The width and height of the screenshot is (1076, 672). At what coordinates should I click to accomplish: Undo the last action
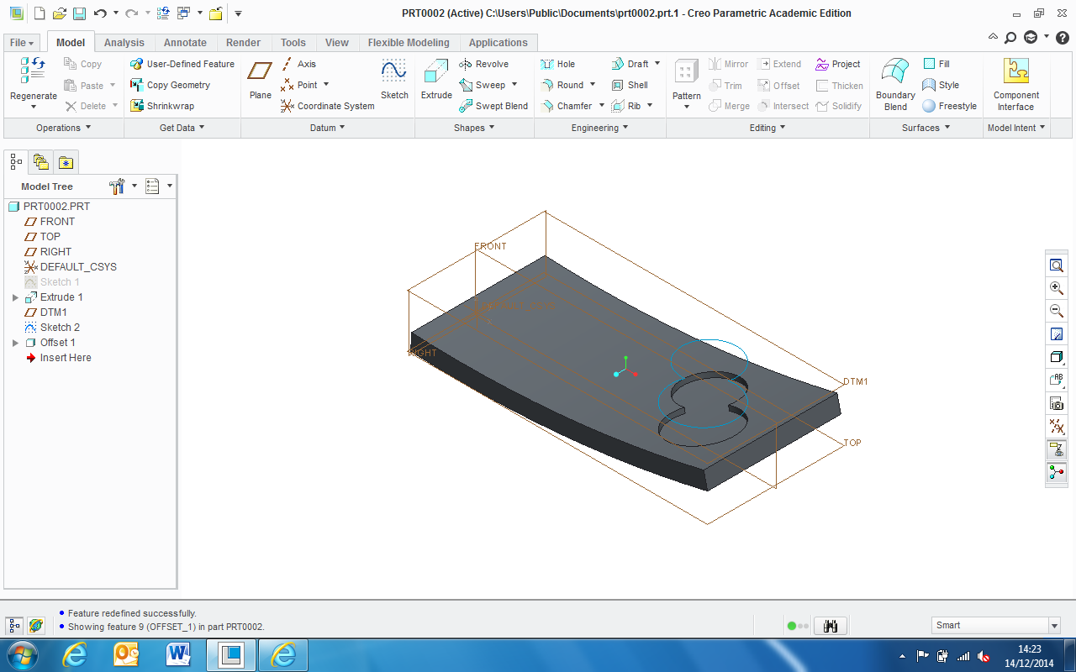pyautogui.click(x=100, y=13)
